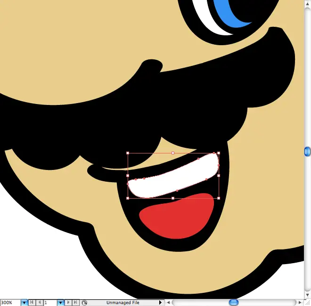The height and width of the screenshot is (306, 311).
Task: Click the left-middle bounding box handle
Action: point(128,176)
